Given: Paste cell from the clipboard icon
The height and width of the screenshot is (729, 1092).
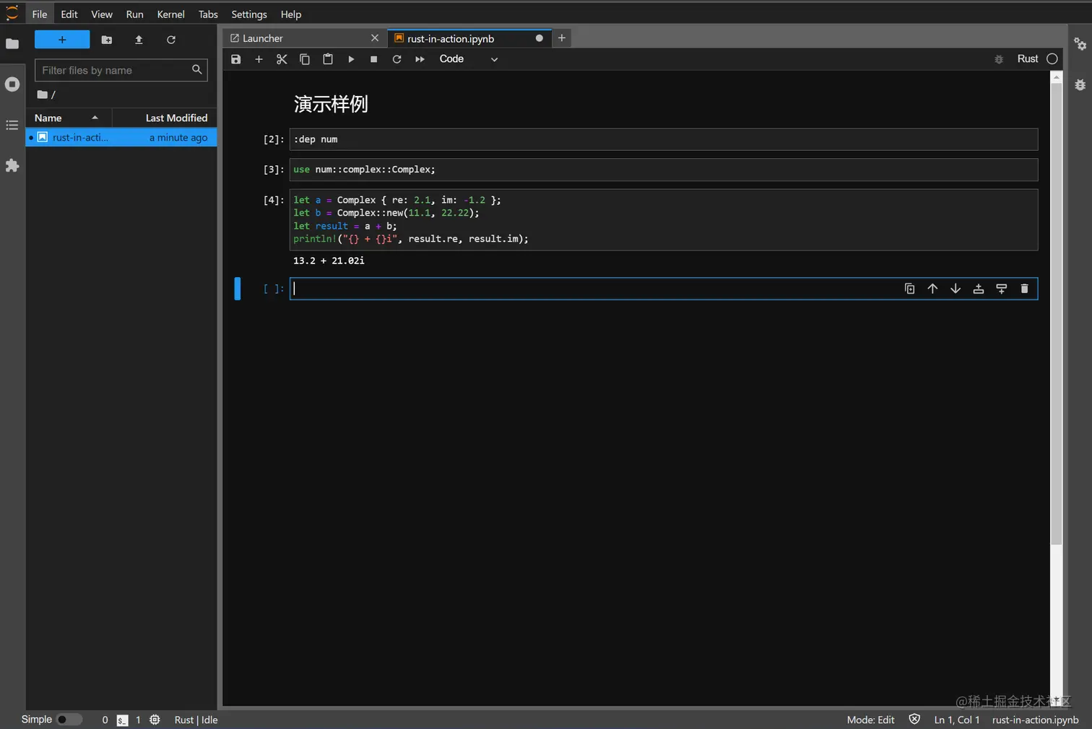Looking at the screenshot, I should [x=328, y=59].
